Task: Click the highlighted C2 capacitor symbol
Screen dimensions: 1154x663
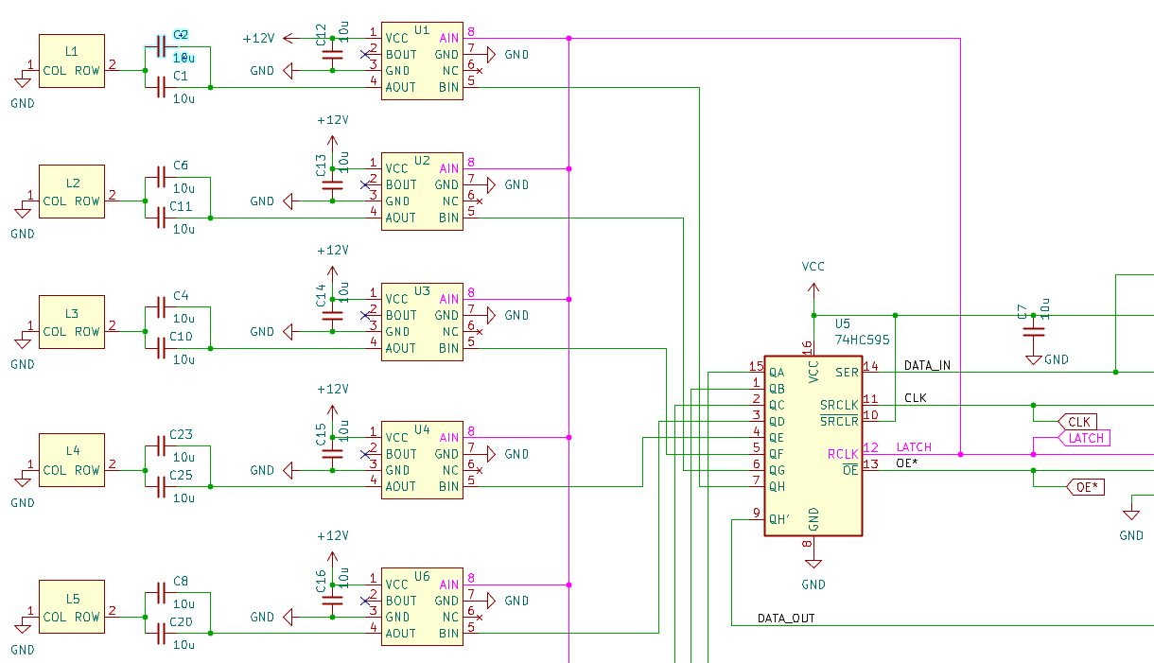Action: 161,44
